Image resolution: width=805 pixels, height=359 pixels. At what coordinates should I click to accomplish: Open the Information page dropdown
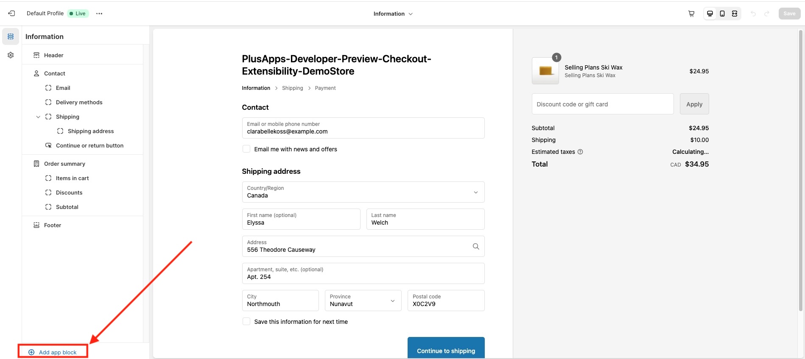tap(393, 14)
